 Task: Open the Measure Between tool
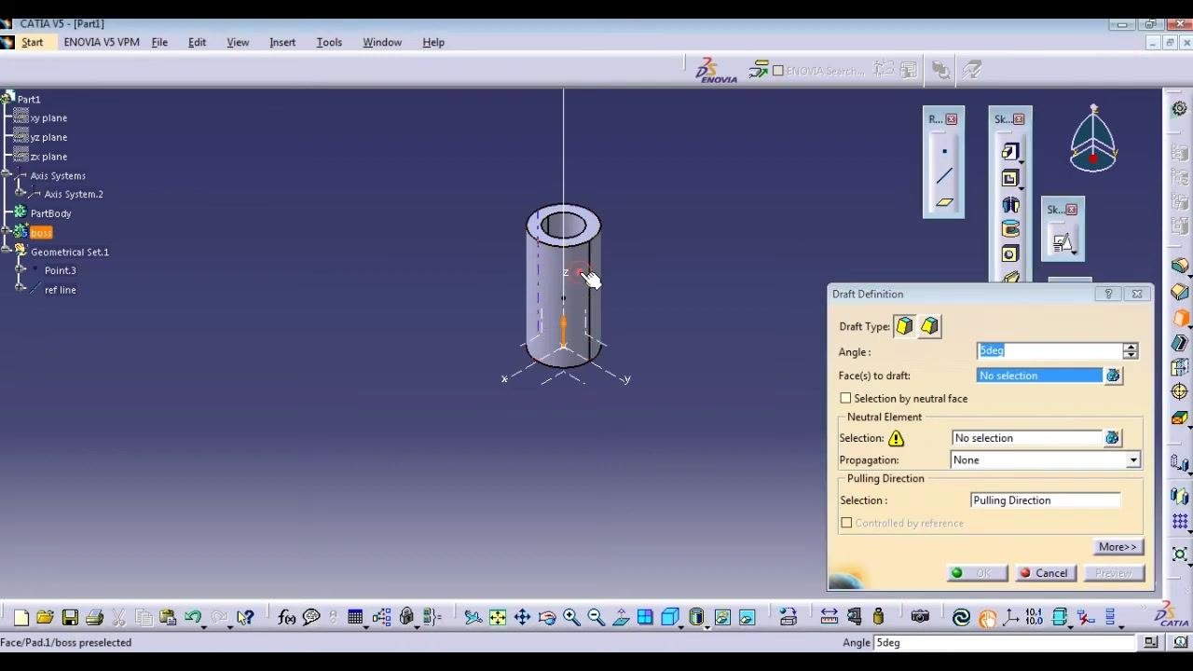click(x=829, y=617)
